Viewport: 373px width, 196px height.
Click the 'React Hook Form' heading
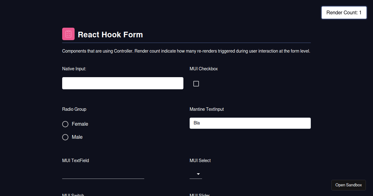click(110, 35)
